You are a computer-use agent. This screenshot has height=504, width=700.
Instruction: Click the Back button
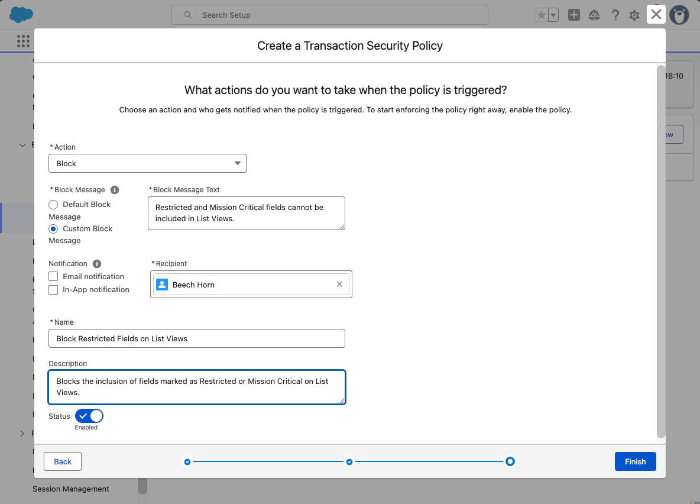62,461
